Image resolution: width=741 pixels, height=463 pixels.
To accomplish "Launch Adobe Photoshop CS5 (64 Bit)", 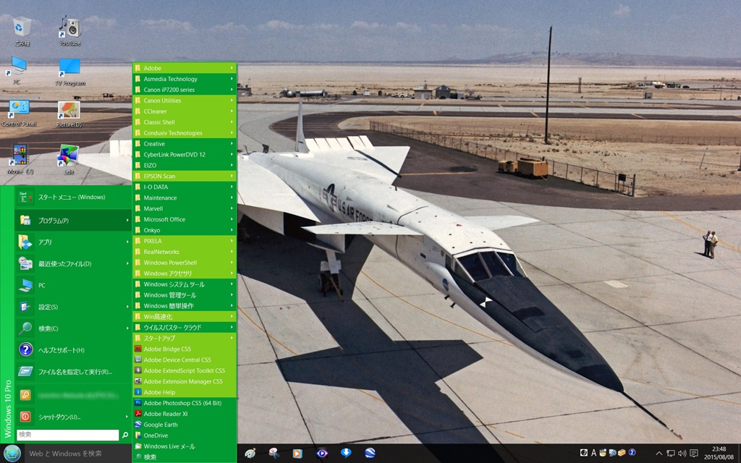I will click(185, 403).
